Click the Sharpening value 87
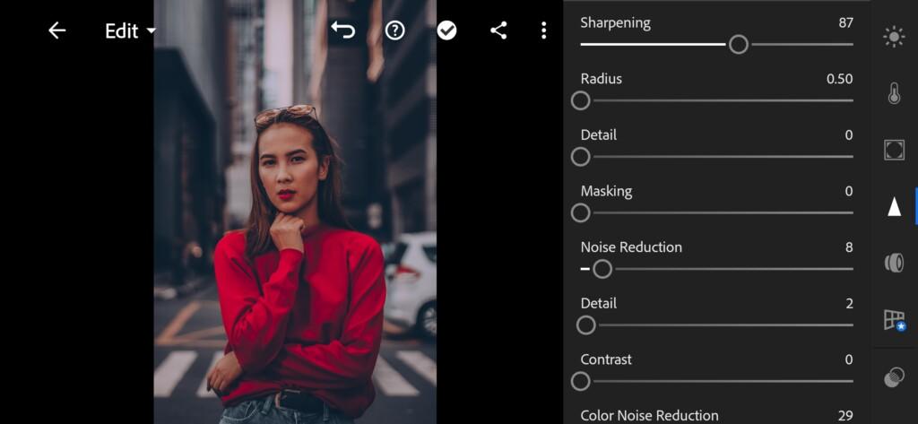The height and width of the screenshot is (424, 918). [x=845, y=22]
